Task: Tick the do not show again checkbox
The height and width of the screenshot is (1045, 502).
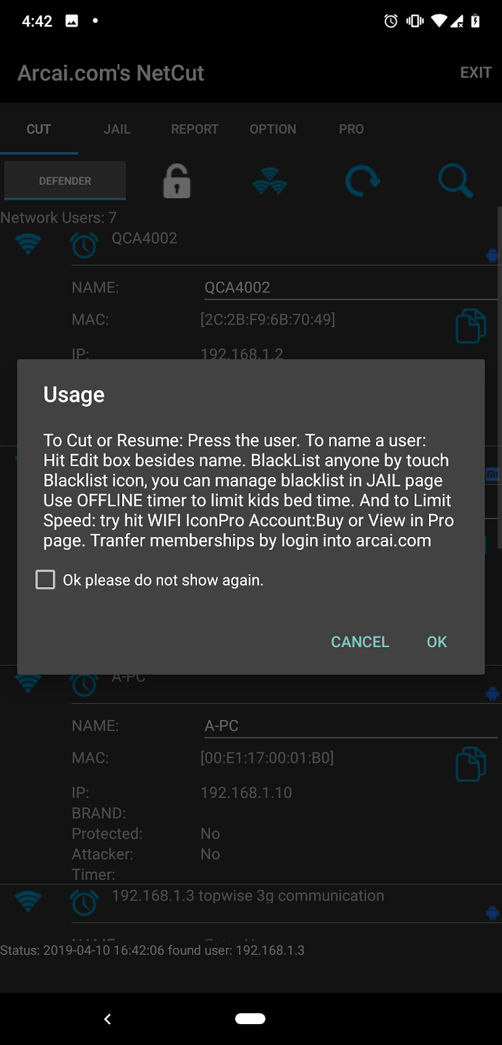Action: (45, 579)
